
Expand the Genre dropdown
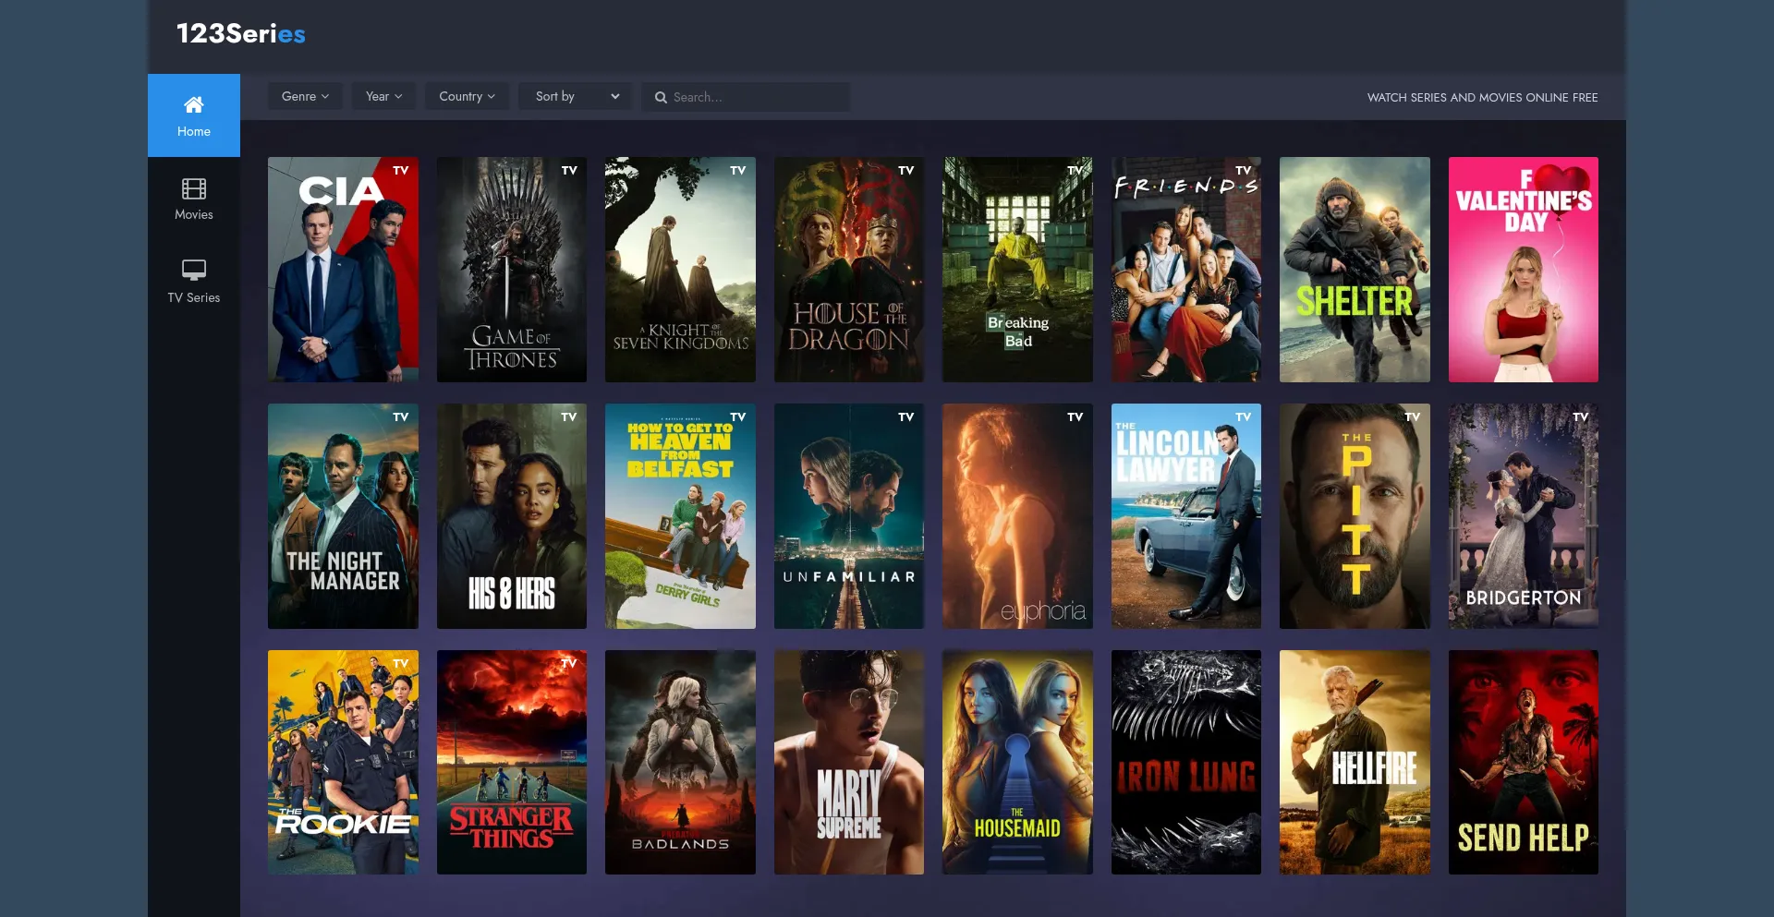tap(305, 96)
